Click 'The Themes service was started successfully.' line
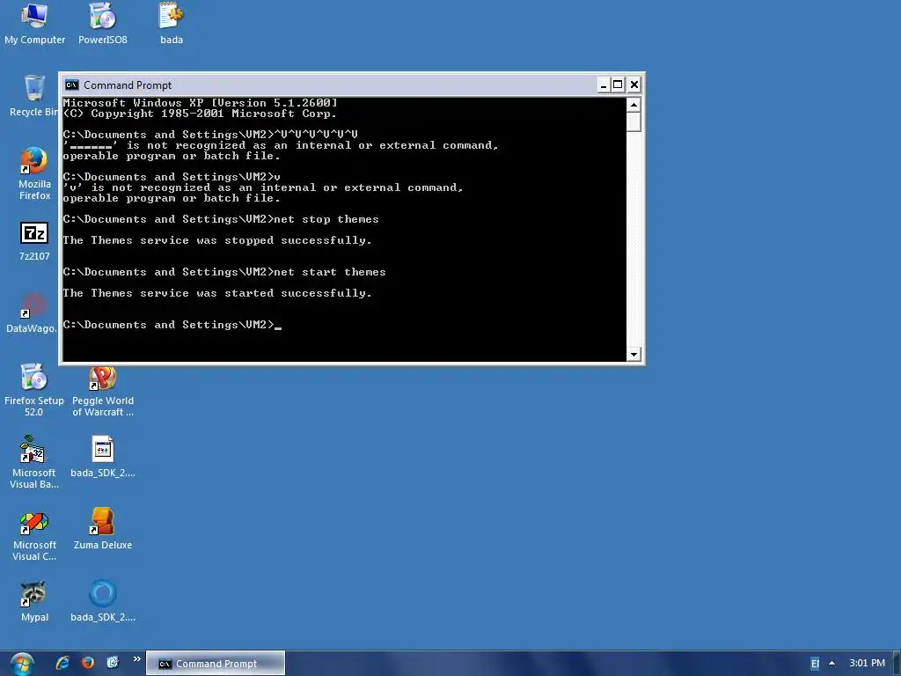 tap(217, 294)
